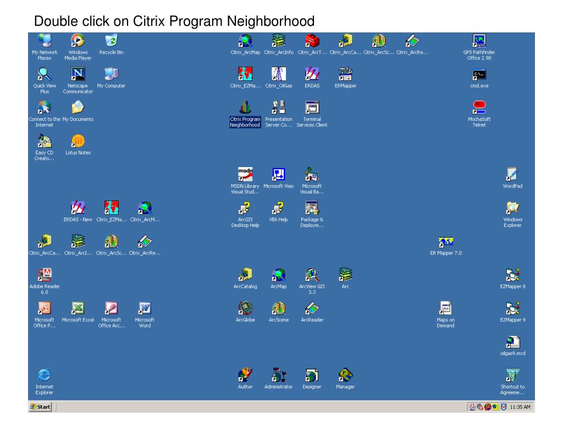Screen dimensions: 563x422
Task: Click the Microsoft Office Access icon
Action: (111, 308)
